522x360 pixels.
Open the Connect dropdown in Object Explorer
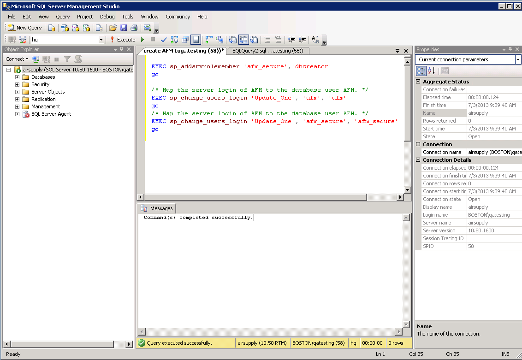point(17,59)
